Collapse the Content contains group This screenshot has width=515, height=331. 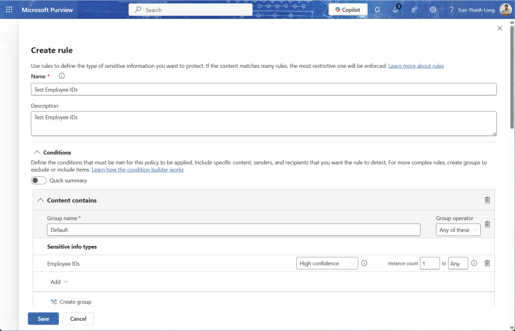(x=41, y=200)
